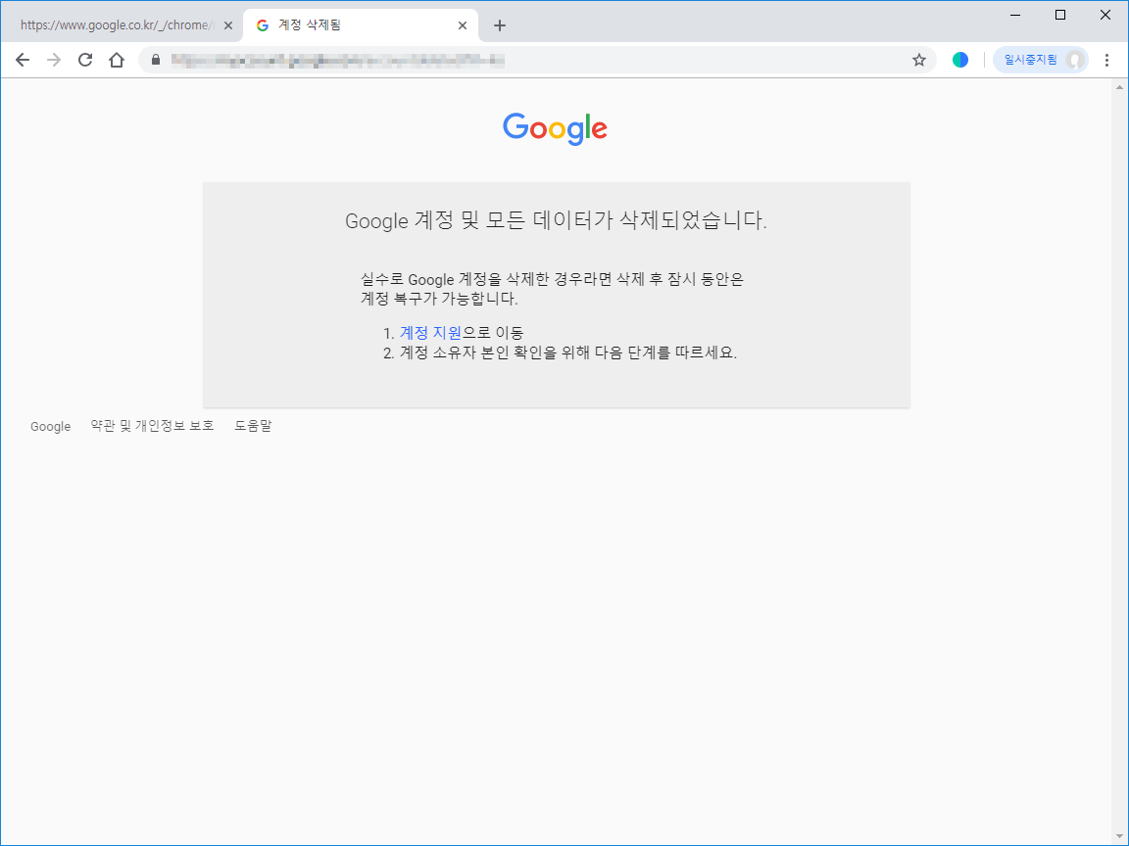Maximize the Chrome window
1129x846 pixels.
tap(1059, 15)
